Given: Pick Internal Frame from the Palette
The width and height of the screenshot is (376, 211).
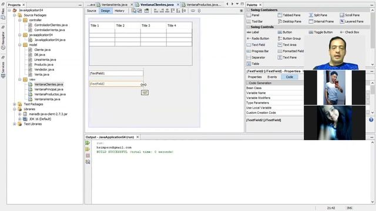Looking at the screenshot, I should point(321,21).
